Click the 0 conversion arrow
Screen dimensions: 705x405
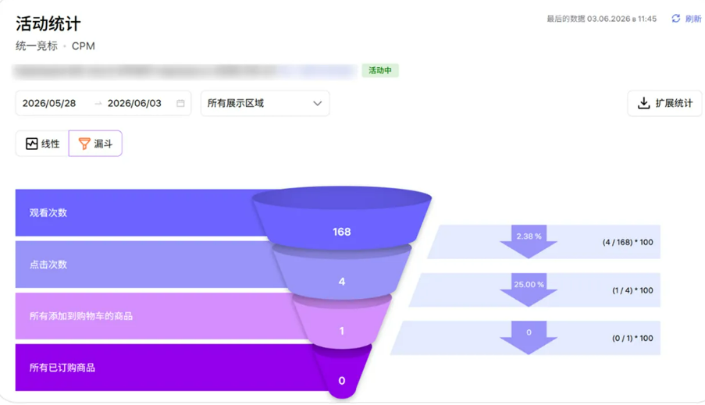coord(529,338)
